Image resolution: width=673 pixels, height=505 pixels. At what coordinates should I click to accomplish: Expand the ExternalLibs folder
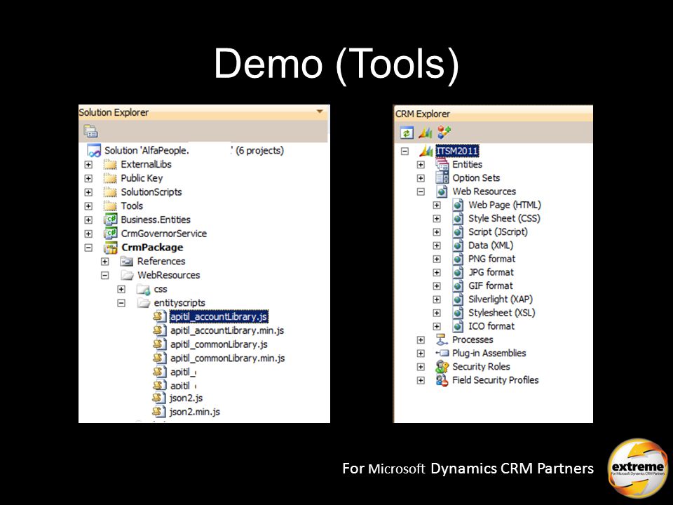coord(88,164)
